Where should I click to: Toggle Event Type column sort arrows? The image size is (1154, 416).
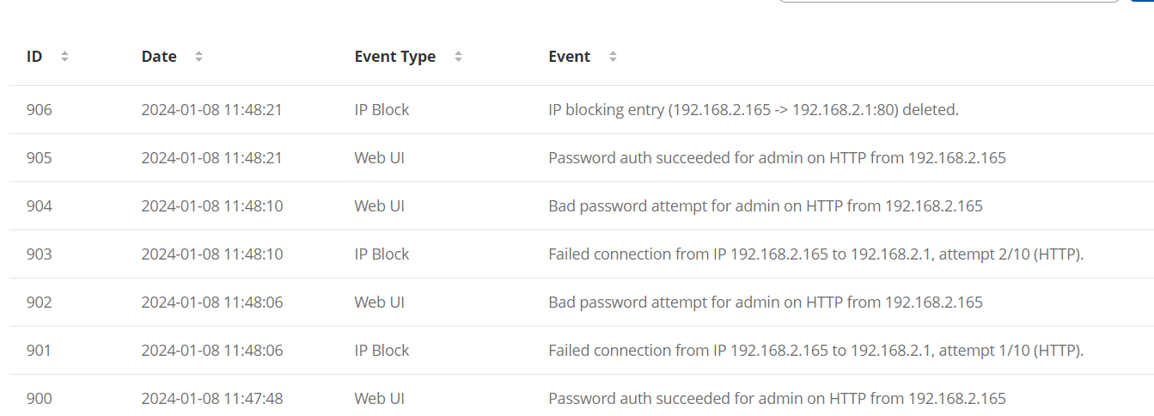458,57
